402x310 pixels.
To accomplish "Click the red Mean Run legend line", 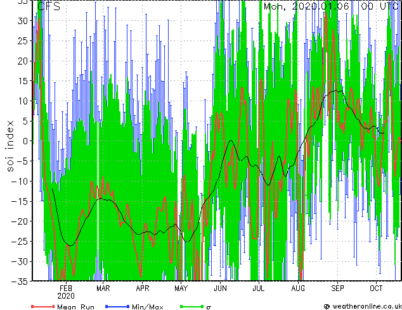I will (43, 306).
